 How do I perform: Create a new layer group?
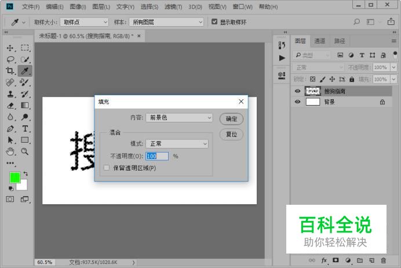point(360,260)
